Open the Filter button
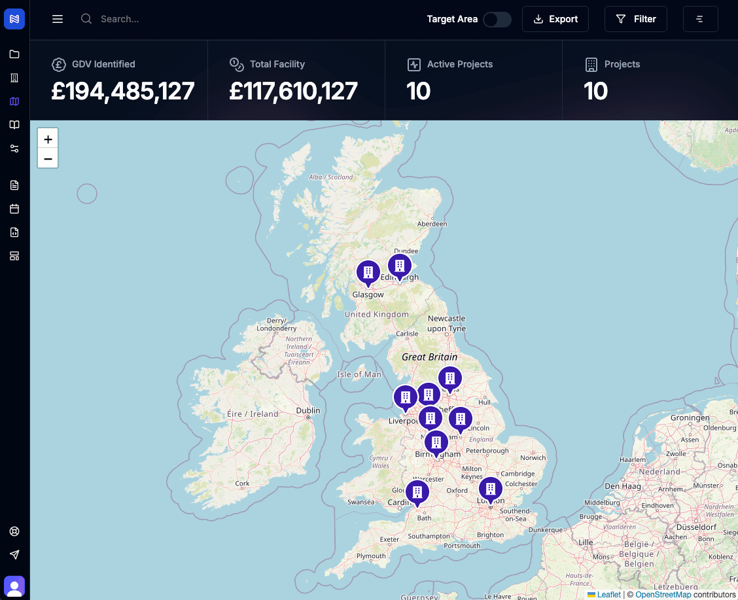The height and width of the screenshot is (600, 738). (636, 19)
